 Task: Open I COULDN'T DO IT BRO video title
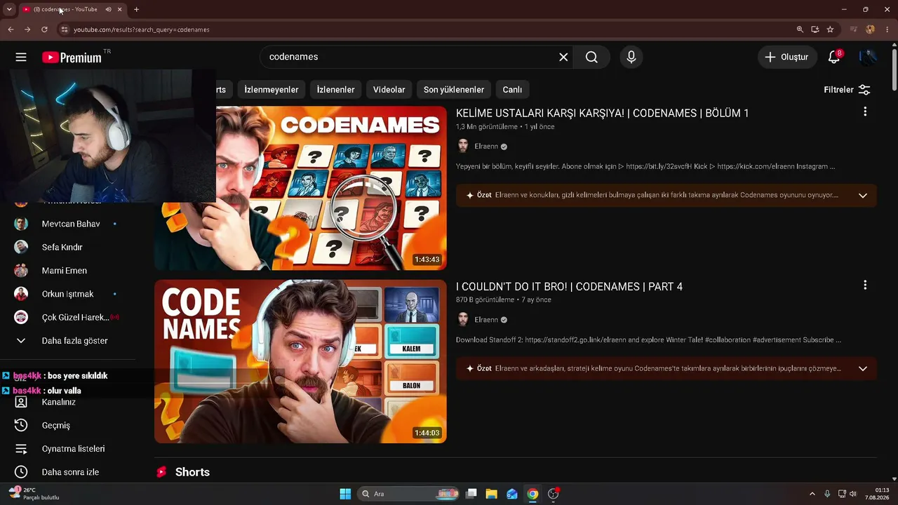coord(569,286)
